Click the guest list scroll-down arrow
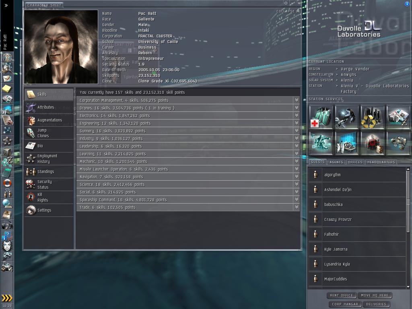The width and height of the screenshot is (412, 309). tap(408, 287)
